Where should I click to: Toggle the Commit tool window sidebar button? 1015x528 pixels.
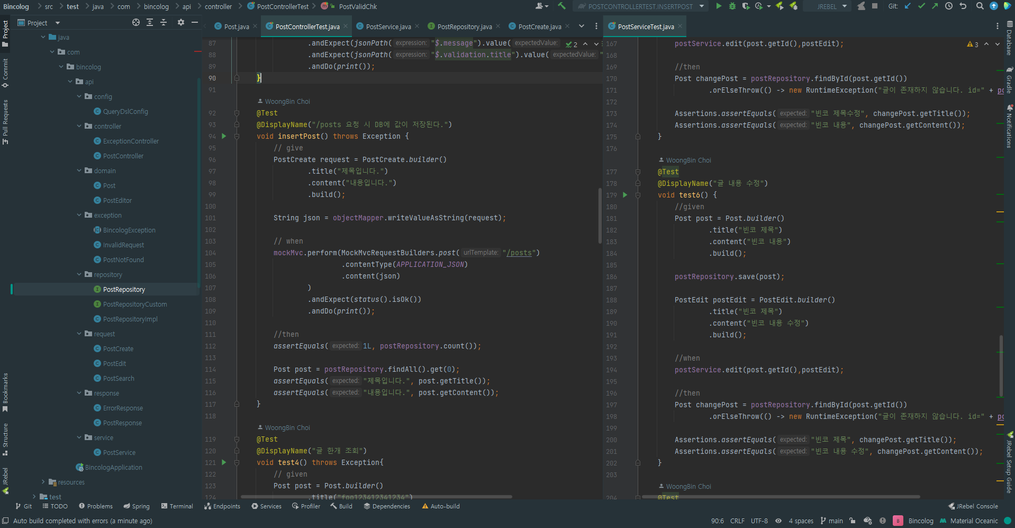click(x=6, y=73)
